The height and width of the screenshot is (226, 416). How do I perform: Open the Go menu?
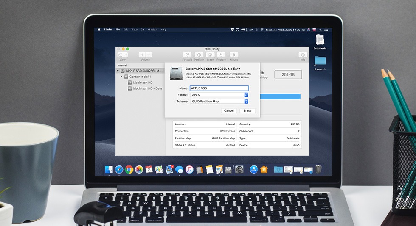[143, 30]
